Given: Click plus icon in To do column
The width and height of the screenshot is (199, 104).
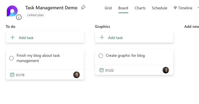Looking at the screenshot, I should (13, 37).
